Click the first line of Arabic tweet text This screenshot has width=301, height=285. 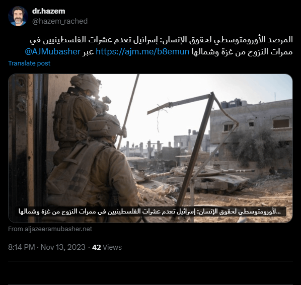[161, 40]
